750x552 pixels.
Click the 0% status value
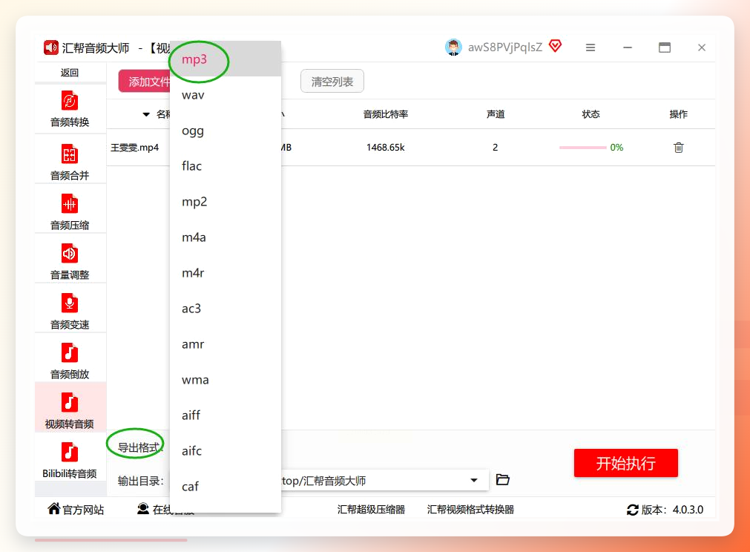616,148
